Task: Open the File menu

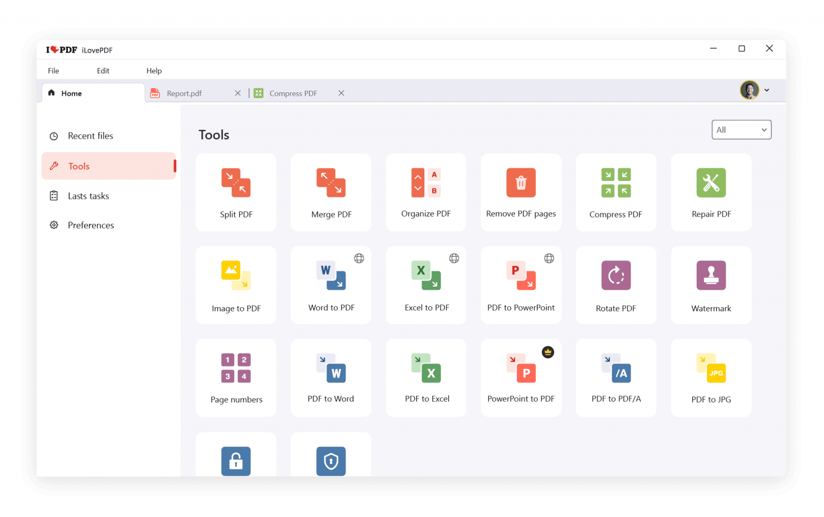Action: click(x=54, y=71)
